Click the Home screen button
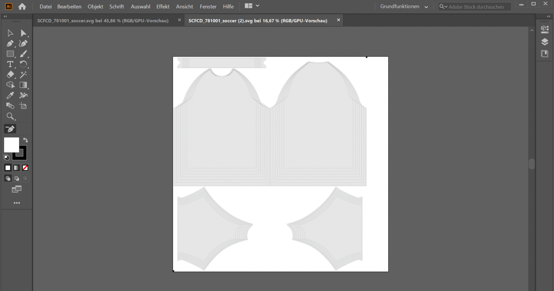The image size is (554, 291). (22, 7)
